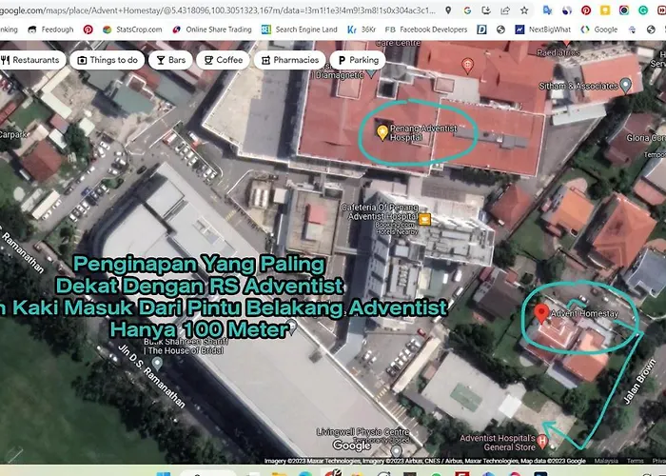Click the Advent Homestay map label

(x=584, y=313)
